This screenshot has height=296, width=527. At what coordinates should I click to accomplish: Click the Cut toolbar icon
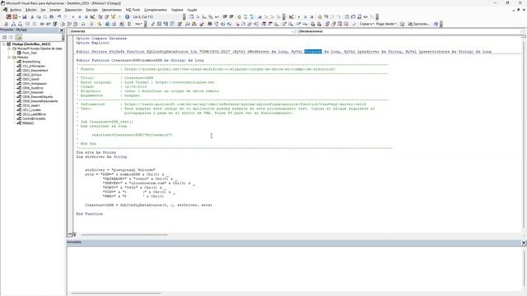tap(32, 16)
